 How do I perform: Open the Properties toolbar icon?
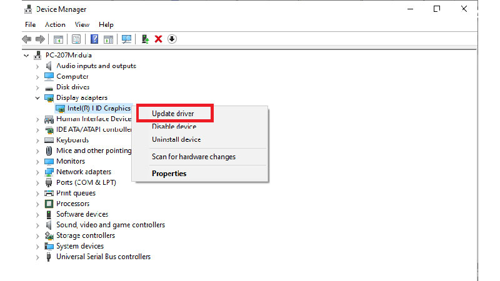pos(76,39)
